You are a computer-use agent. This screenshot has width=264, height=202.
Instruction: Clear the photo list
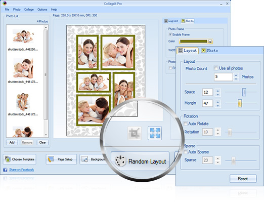pyautogui.click(x=42, y=142)
